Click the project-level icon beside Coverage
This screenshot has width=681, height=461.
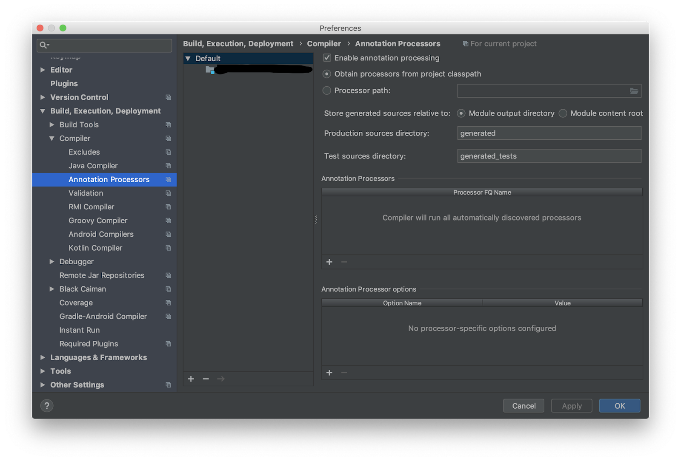tap(169, 303)
